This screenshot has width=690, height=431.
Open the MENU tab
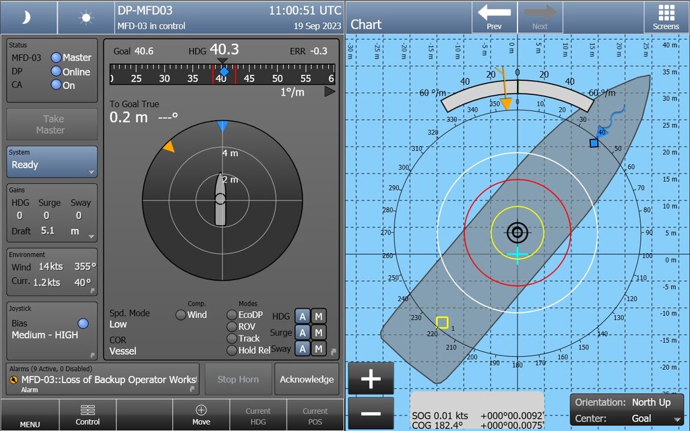point(30,414)
